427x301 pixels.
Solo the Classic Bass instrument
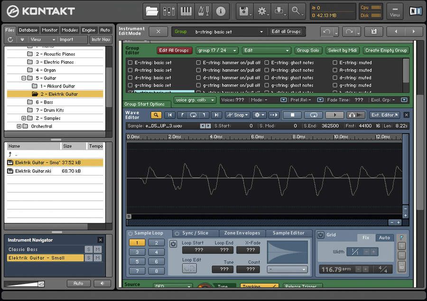pos(89,250)
